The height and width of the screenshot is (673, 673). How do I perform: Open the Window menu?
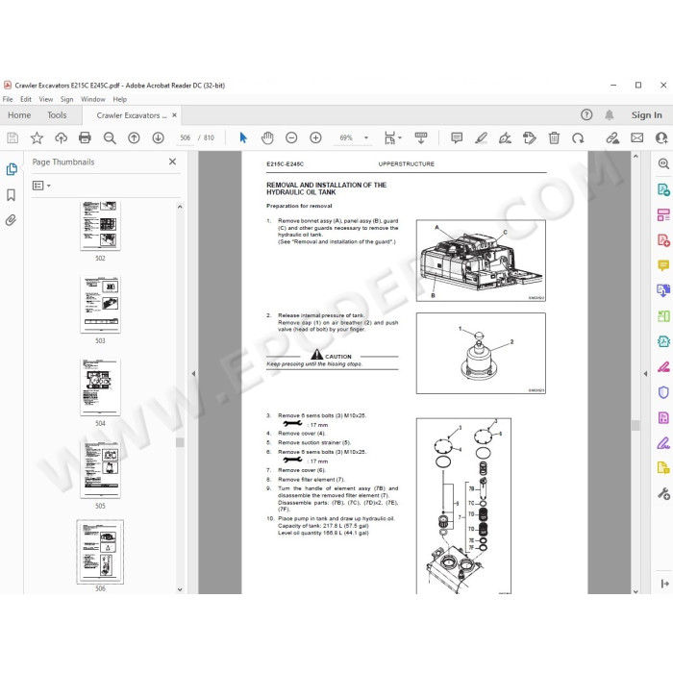pos(92,99)
